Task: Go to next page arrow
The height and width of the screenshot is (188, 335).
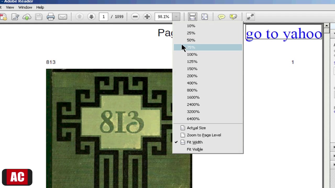Action: tap(91, 17)
